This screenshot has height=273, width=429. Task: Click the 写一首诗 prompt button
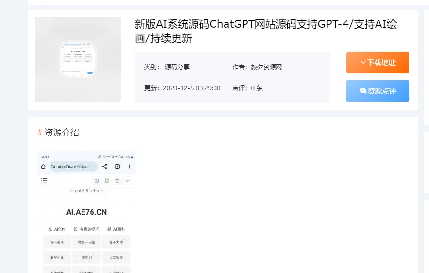click(x=57, y=242)
